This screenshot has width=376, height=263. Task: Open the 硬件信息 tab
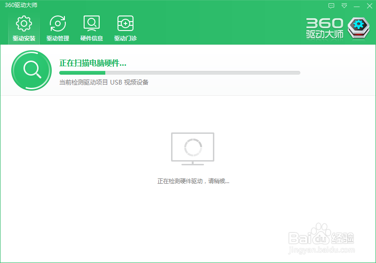92,29
